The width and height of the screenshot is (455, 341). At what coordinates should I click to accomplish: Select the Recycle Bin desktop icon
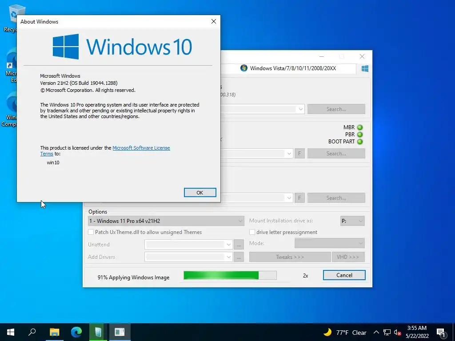[x=11, y=18]
